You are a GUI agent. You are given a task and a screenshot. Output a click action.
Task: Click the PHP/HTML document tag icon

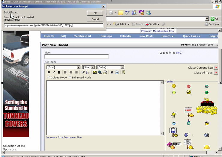(117, 72)
